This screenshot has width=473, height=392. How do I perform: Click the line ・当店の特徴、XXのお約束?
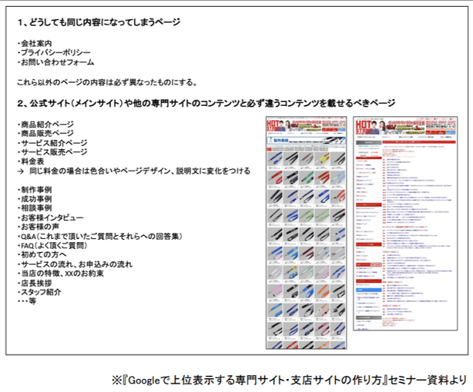tap(61, 273)
